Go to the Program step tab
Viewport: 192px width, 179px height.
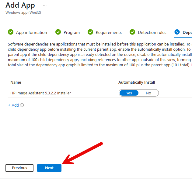pos(72,32)
